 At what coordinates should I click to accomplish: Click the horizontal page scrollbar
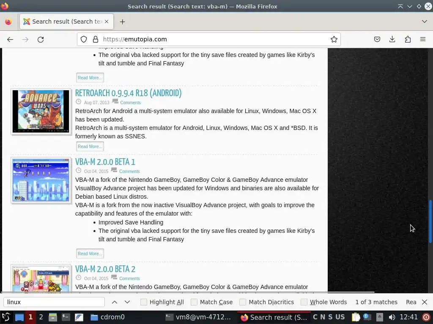point(188,292)
